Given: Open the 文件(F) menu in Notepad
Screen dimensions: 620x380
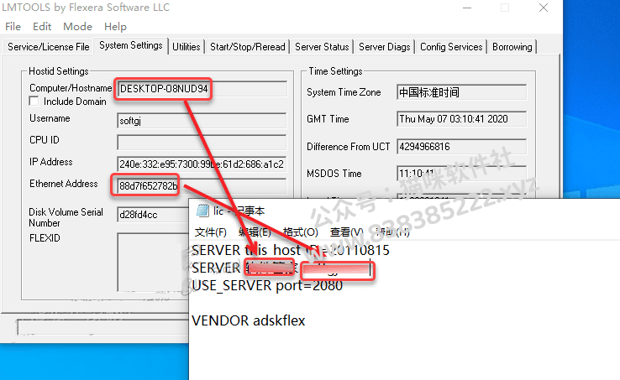Looking at the screenshot, I should point(211,232).
